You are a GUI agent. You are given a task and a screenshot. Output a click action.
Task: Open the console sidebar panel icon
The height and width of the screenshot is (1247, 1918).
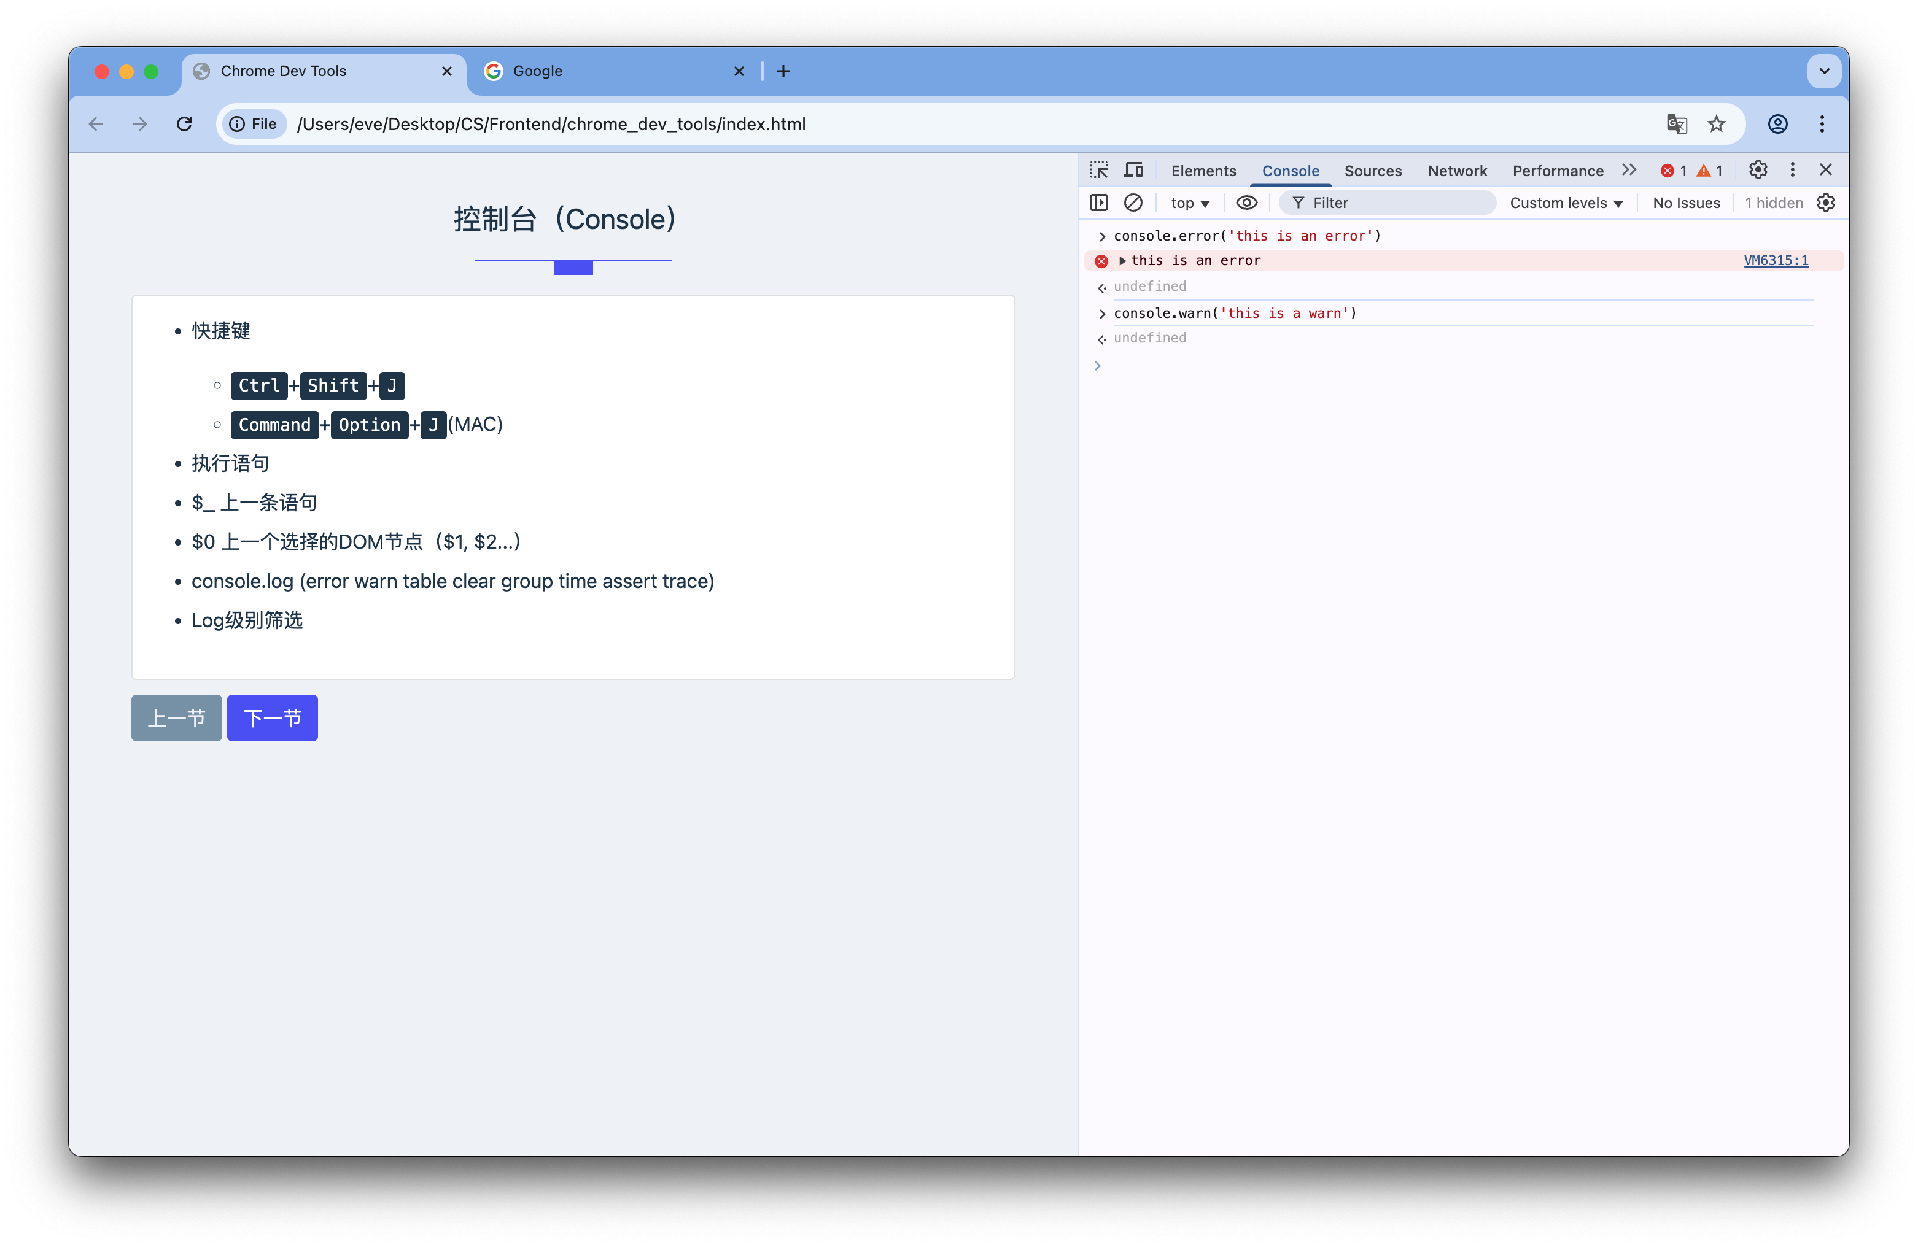pos(1098,202)
